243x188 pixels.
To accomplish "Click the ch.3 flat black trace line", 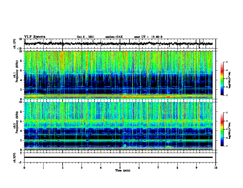I will [x=118, y=157].
